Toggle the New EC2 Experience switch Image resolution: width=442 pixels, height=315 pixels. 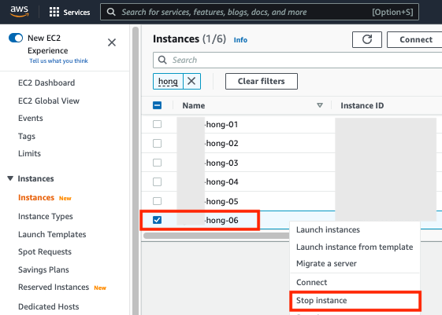pos(16,38)
